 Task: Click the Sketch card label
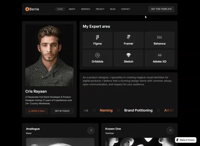[x=128, y=62]
